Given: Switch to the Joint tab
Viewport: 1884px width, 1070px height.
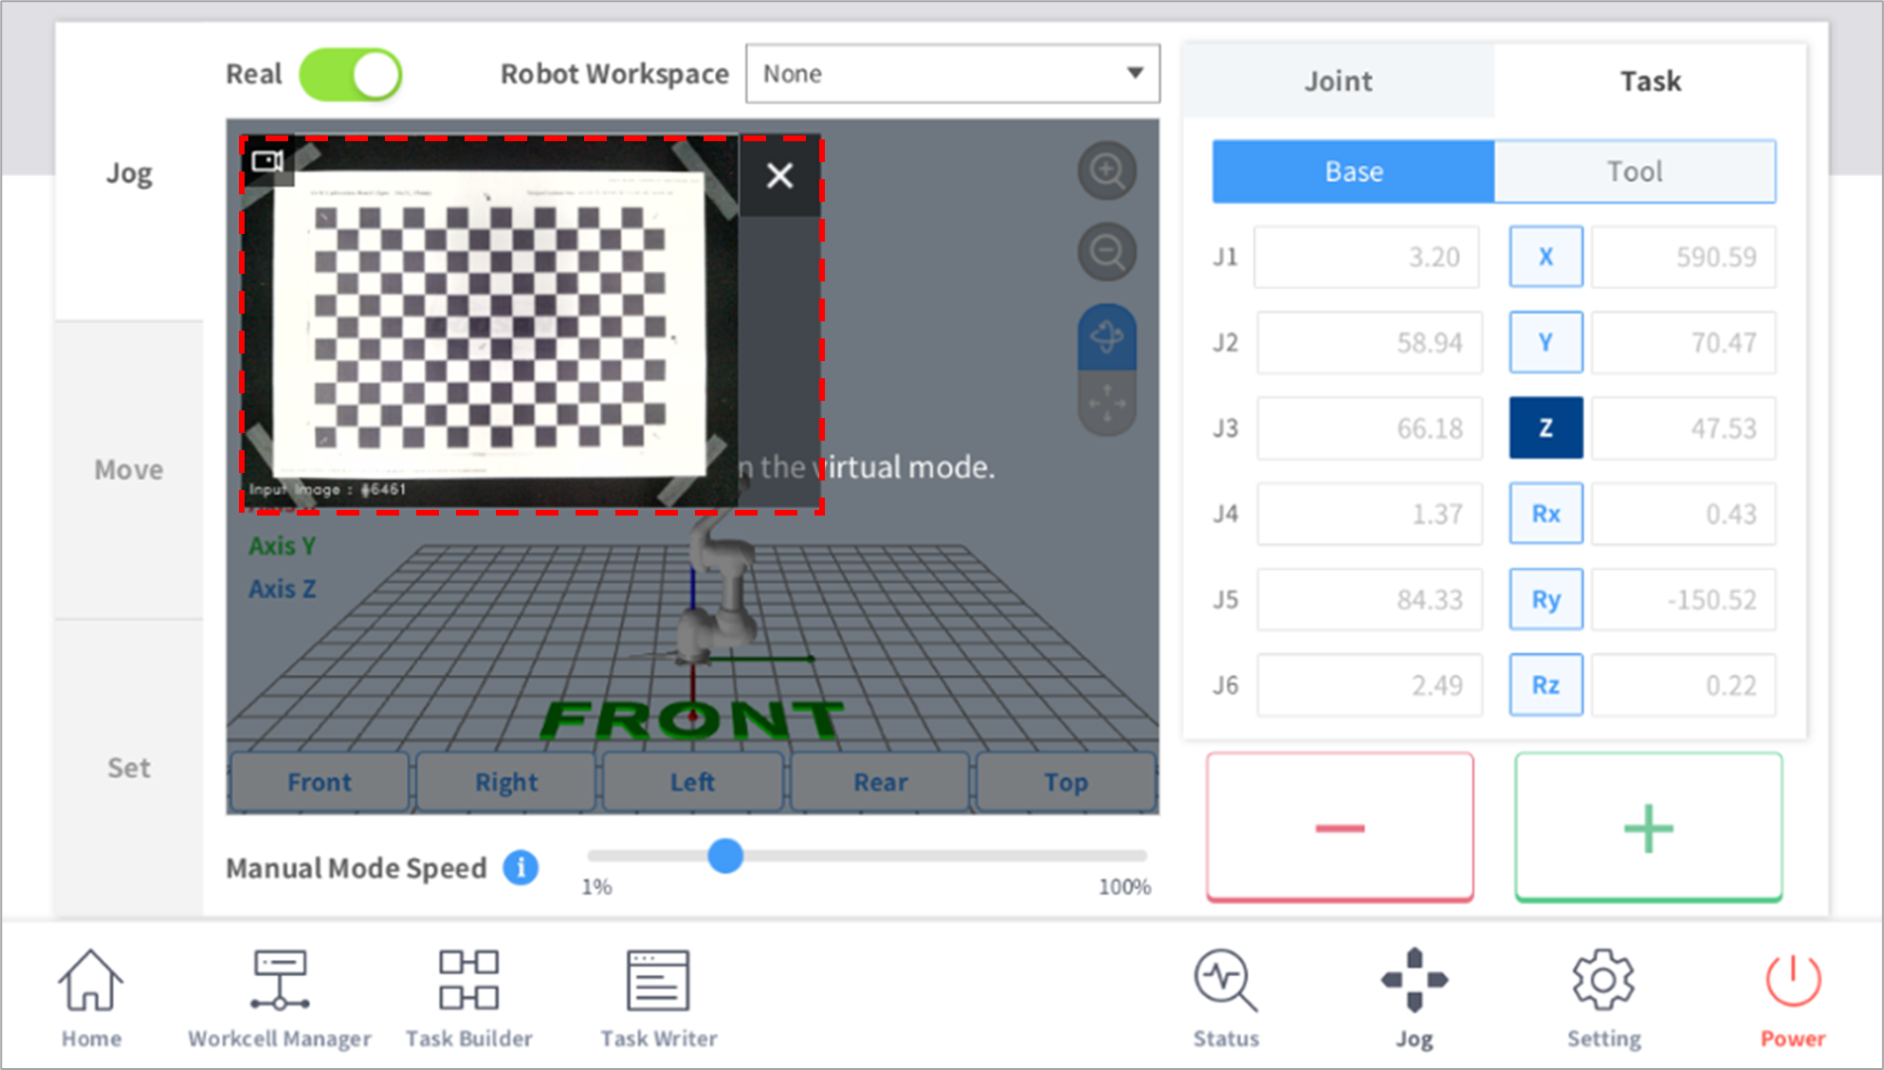Looking at the screenshot, I should [x=1338, y=82].
